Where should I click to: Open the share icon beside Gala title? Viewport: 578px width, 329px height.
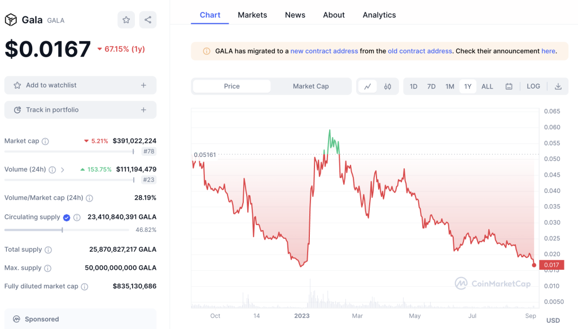click(x=148, y=20)
